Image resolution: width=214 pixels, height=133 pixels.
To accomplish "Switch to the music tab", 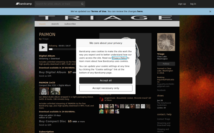I will 42,24.
